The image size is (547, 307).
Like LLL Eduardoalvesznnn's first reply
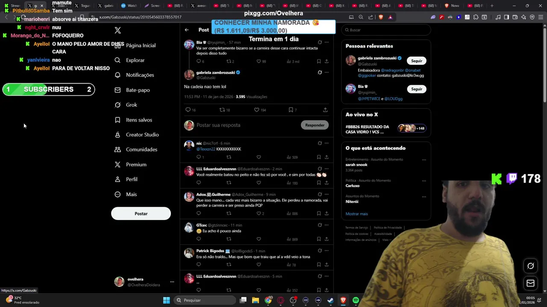pyautogui.click(x=259, y=183)
